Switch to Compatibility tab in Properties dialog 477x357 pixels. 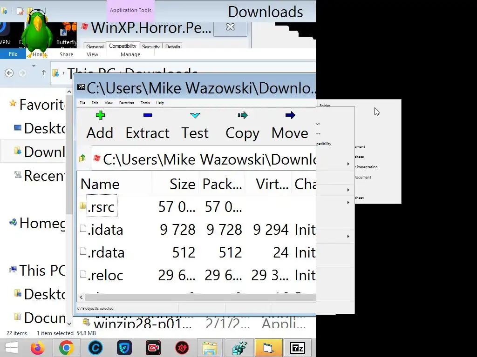click(x=123, y=46)
